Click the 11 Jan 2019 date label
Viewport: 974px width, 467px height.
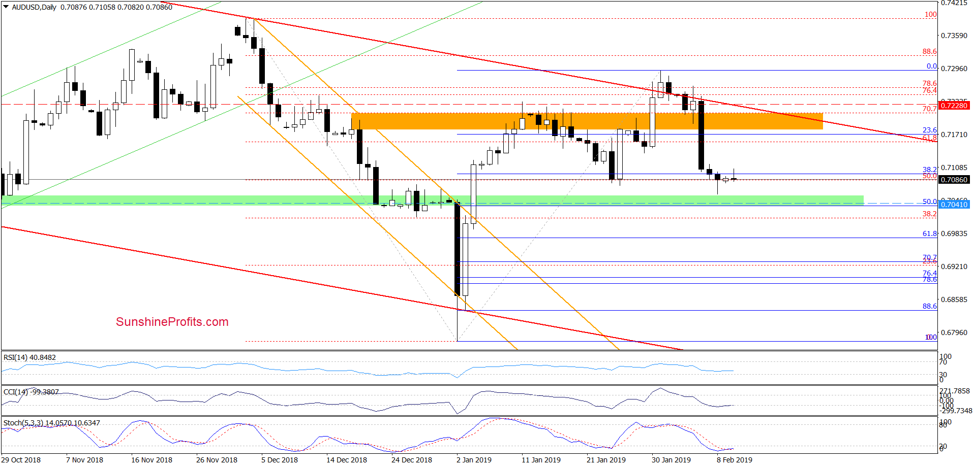(x=541, y=460)
